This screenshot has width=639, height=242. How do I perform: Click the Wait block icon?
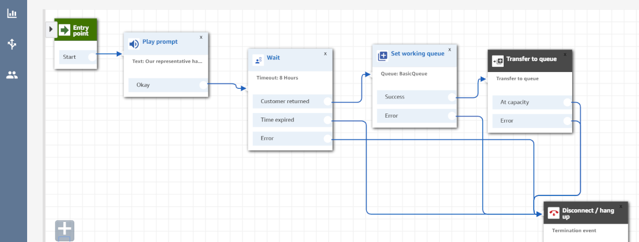click(x=258, y=60)
